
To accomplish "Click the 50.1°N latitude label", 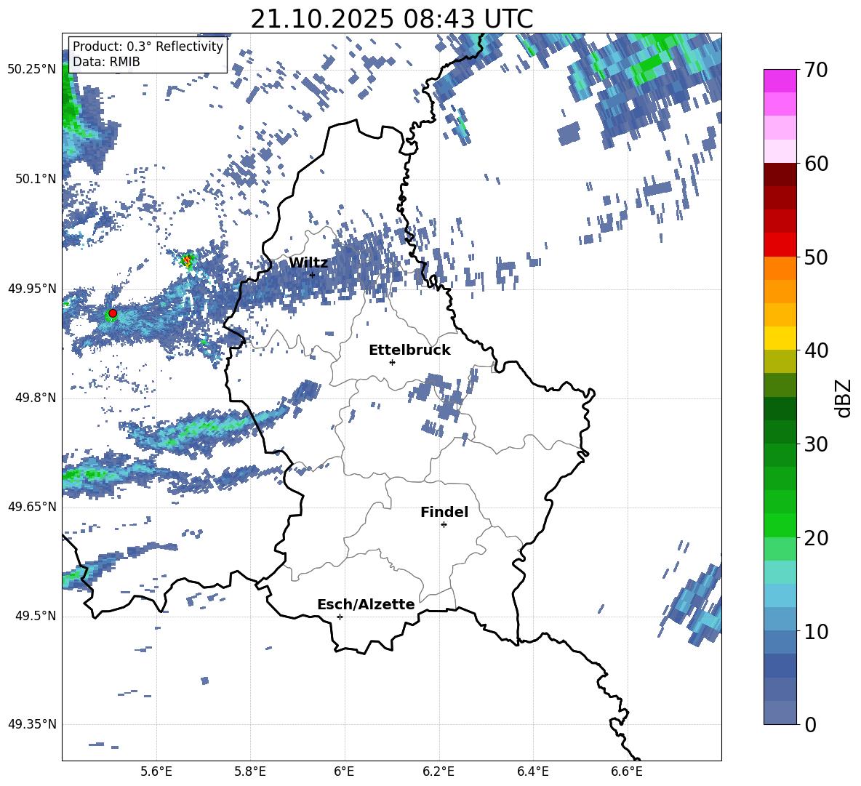I will [36, 180].
